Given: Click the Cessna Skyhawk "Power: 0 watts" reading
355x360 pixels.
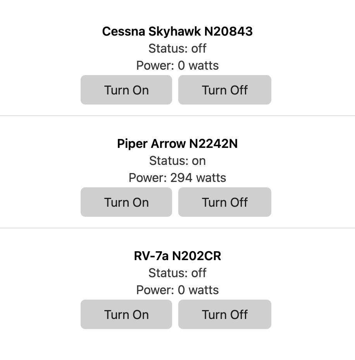Looking at the screenshot, I should coord(177,65).
